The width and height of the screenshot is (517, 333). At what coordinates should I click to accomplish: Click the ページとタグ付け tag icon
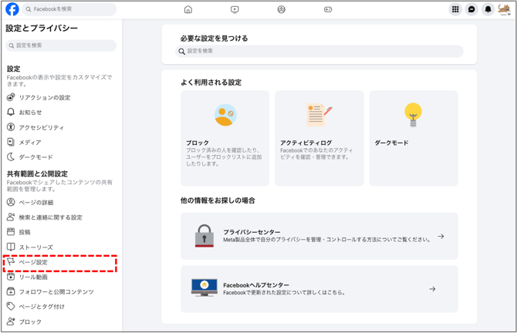click(x=11, y=306)
